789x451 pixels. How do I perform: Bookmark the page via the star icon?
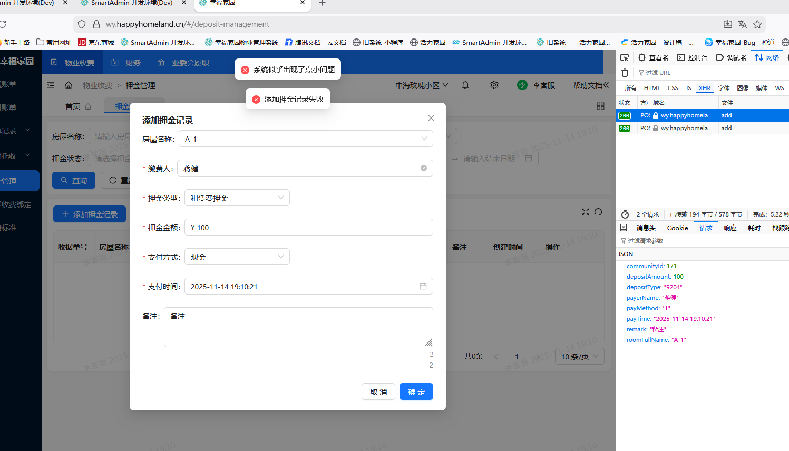tap(758, 24)
